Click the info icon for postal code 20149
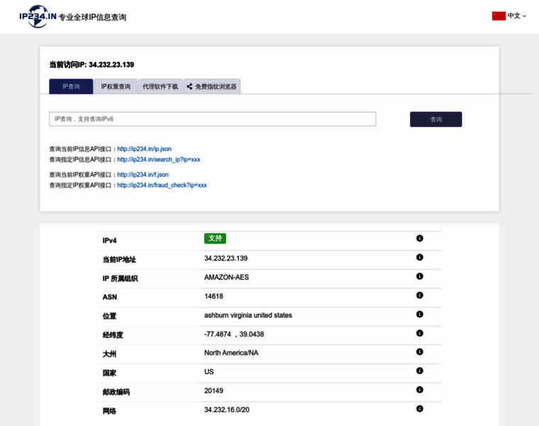This screenshot has width=539, height=426. tap(419, 390)
